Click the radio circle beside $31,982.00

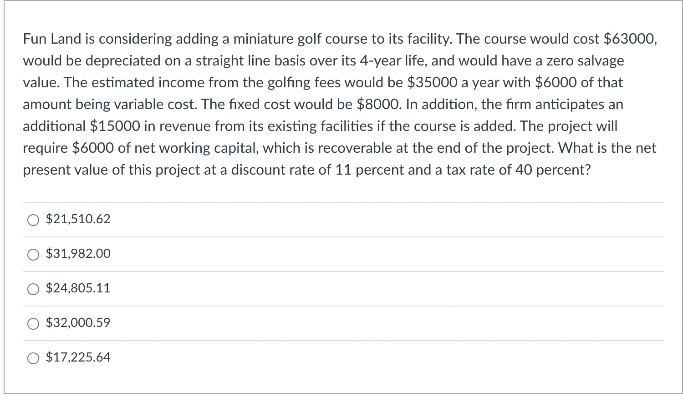click(32, 255)
